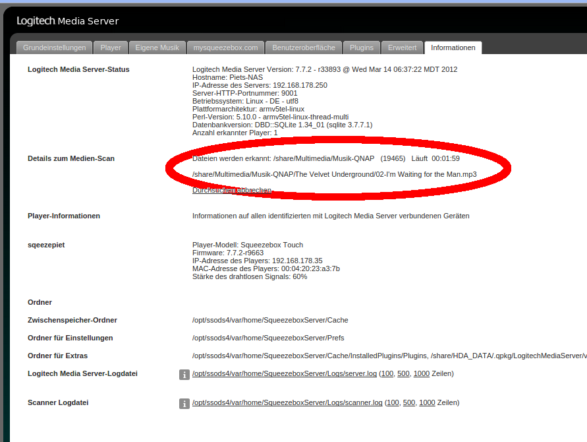This screenshot has width=587, height=442.
Task: Click the info icon beside server.log
Action: coord(184,375)
